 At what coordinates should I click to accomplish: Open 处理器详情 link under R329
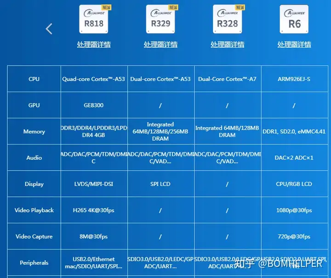[x=160, y=44]
